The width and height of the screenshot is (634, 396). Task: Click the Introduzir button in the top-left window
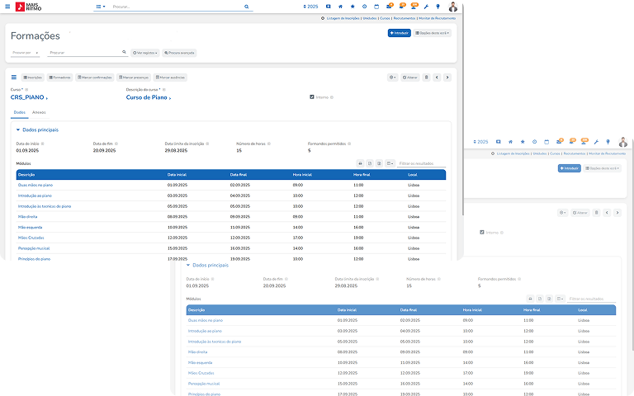[x=399, y=33]
